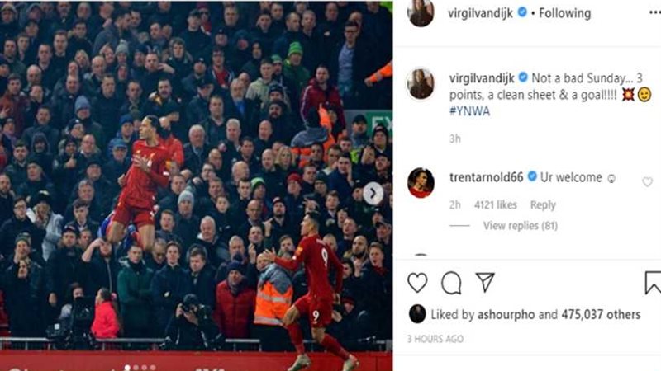Go to next photo with carousel arrow
Screen dimensions: 661x371
pos(373,193)
